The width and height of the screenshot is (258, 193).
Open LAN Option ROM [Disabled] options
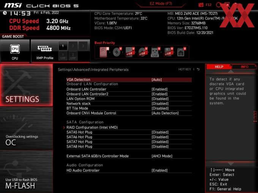coord(160,99)
